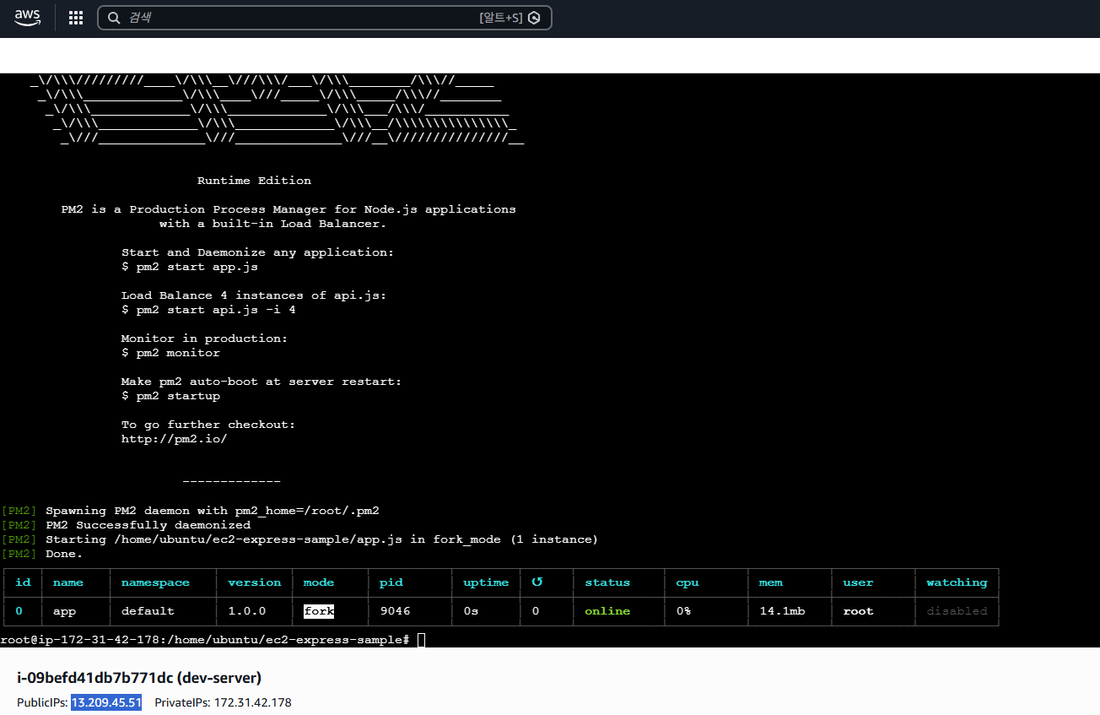Click the private IP 172.31.42.178

pos(252,702)
